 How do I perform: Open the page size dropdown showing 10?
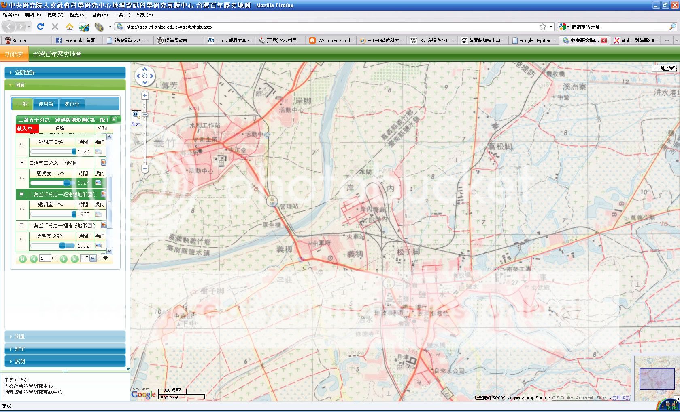point(89,259)
